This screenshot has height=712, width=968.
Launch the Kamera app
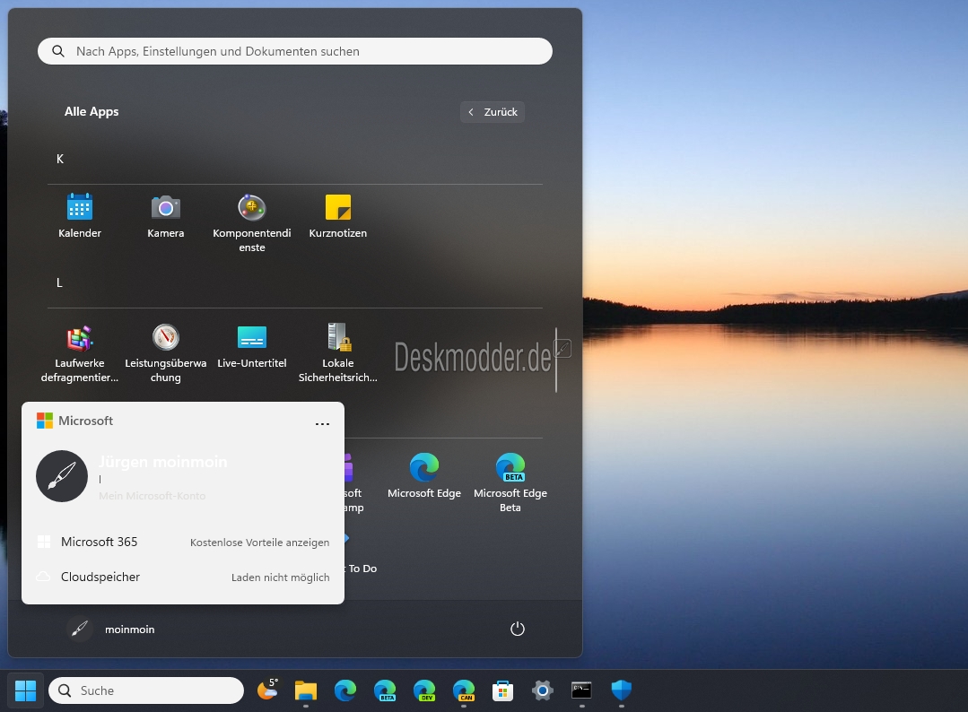point(165,217)
